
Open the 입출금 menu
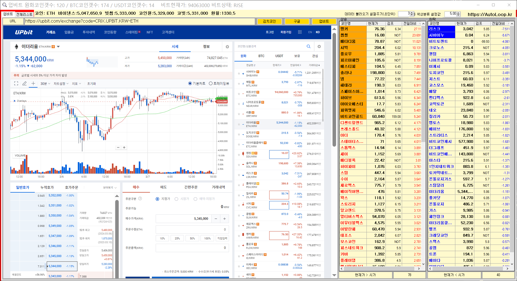[x=69, y=32]
